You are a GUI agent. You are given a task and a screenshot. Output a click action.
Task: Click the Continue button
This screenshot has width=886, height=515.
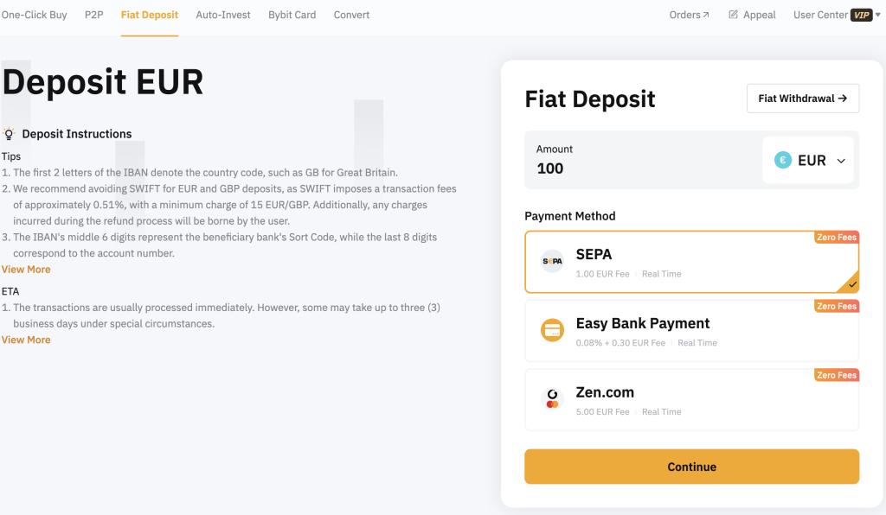click(691, 467)
